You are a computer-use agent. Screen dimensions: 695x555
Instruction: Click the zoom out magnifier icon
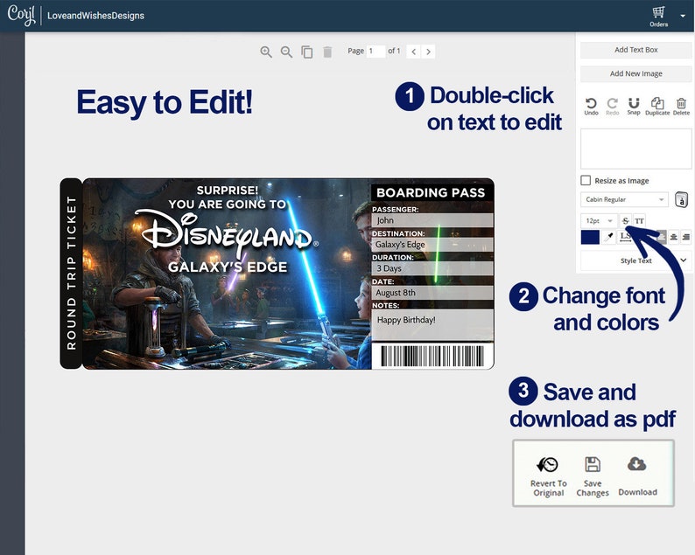tap(286, 52)
